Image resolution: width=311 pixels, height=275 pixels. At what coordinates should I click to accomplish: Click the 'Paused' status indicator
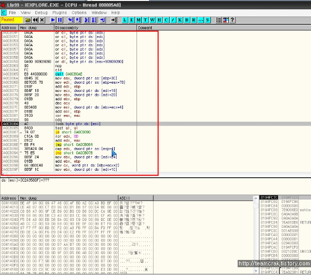click(x=12, y=20)
